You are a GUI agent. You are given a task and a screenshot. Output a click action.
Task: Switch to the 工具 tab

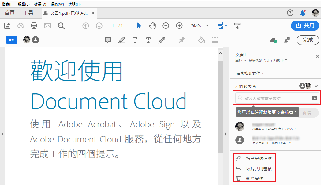coord(28,13)
